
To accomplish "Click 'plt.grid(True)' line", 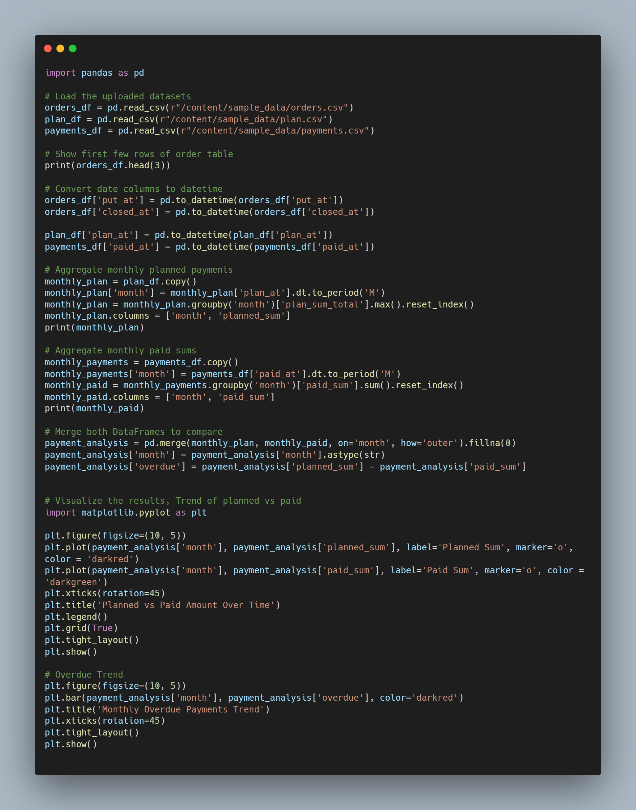I will [x=81, y=628].
